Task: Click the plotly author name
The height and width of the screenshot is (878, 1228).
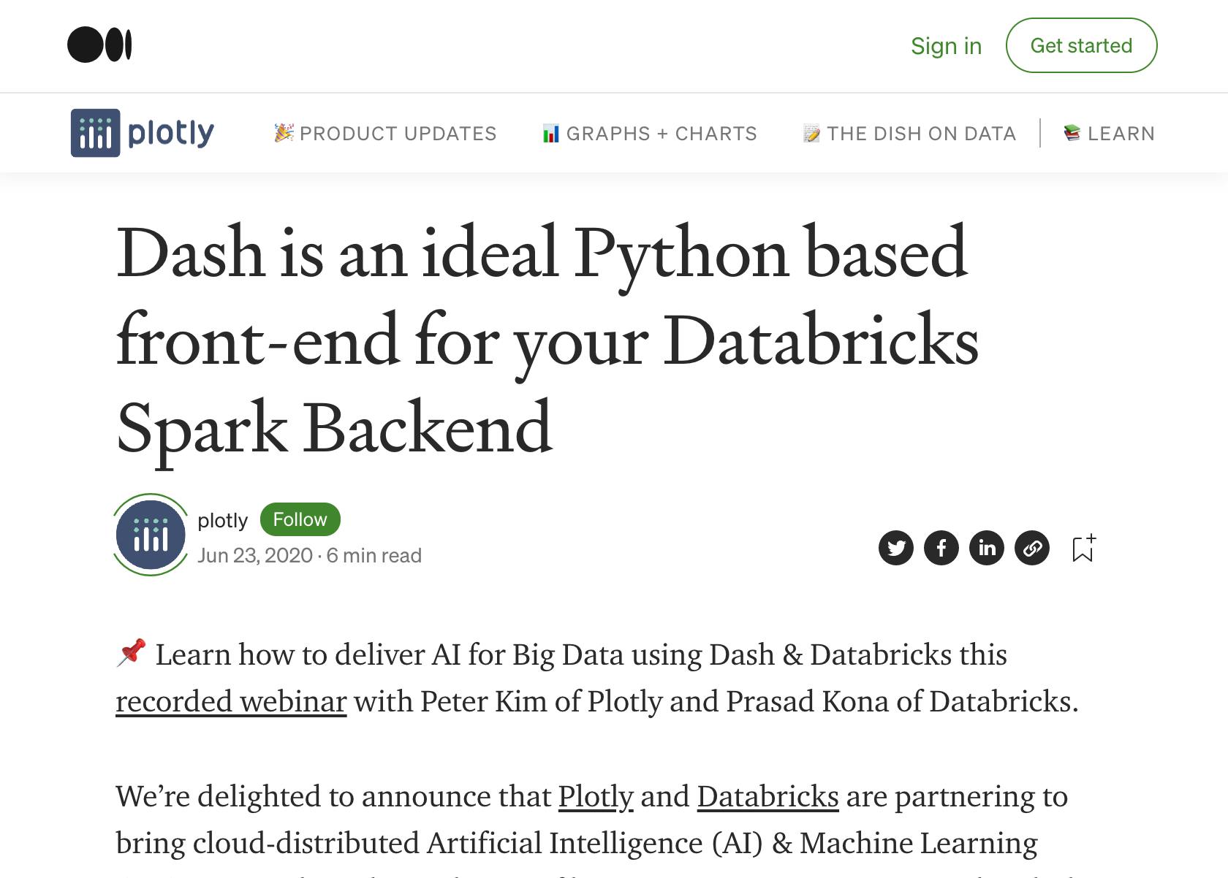Action: pyautogui.click(x=223, y=520)
